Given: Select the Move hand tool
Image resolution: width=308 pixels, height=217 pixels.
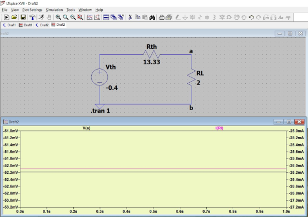Looking at the screenshot, I should [237, 18].
